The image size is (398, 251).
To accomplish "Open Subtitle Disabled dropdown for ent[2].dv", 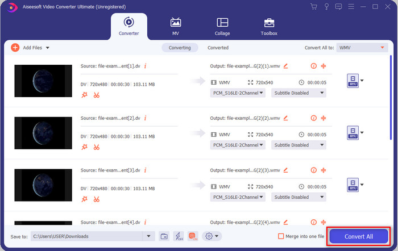I will 298,145.
